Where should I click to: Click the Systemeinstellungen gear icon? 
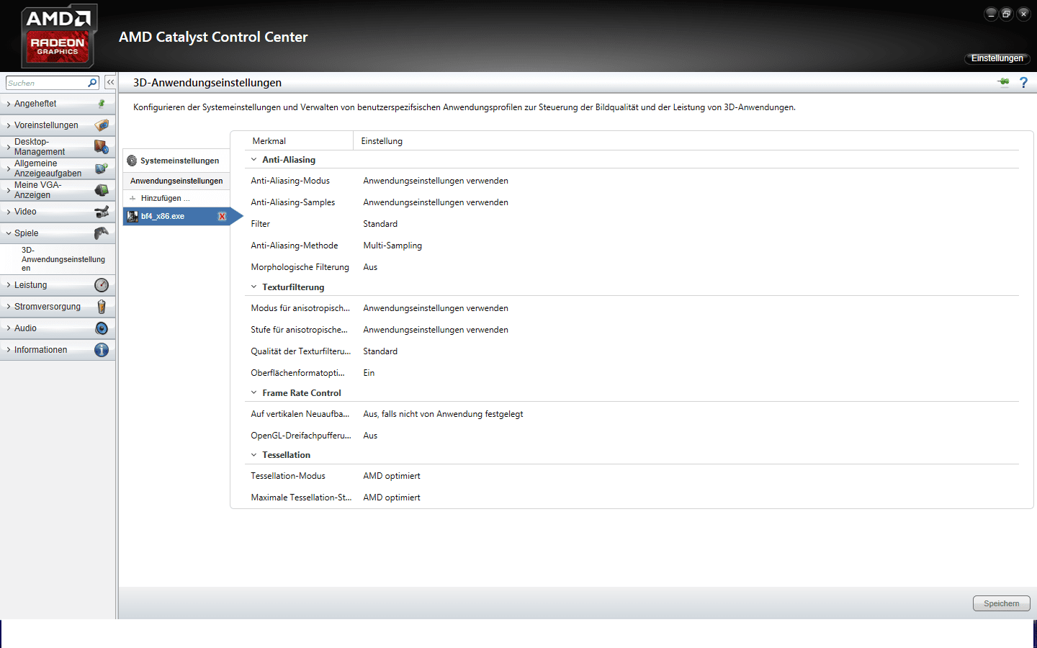(132, 161)
